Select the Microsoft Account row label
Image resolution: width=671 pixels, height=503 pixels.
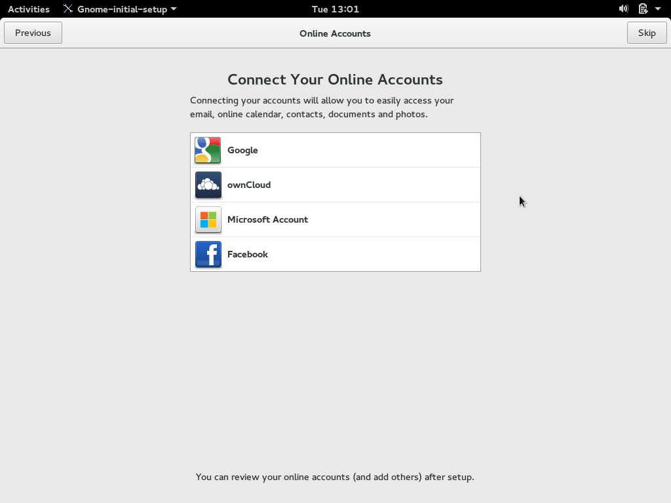pos(267,219)
